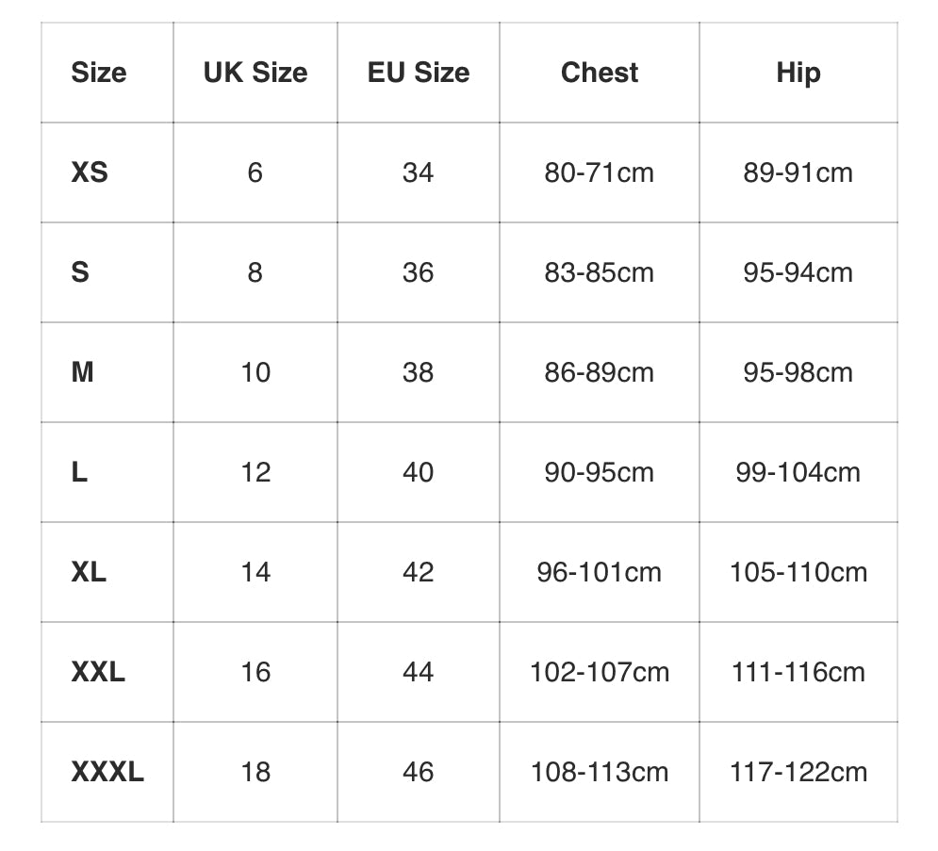The height and width of the screenshot is (851, 938).
Task: Select the M size row label
Action: coord(83,372)
